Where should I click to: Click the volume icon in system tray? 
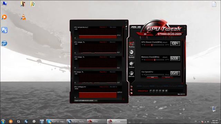[208, 122]
